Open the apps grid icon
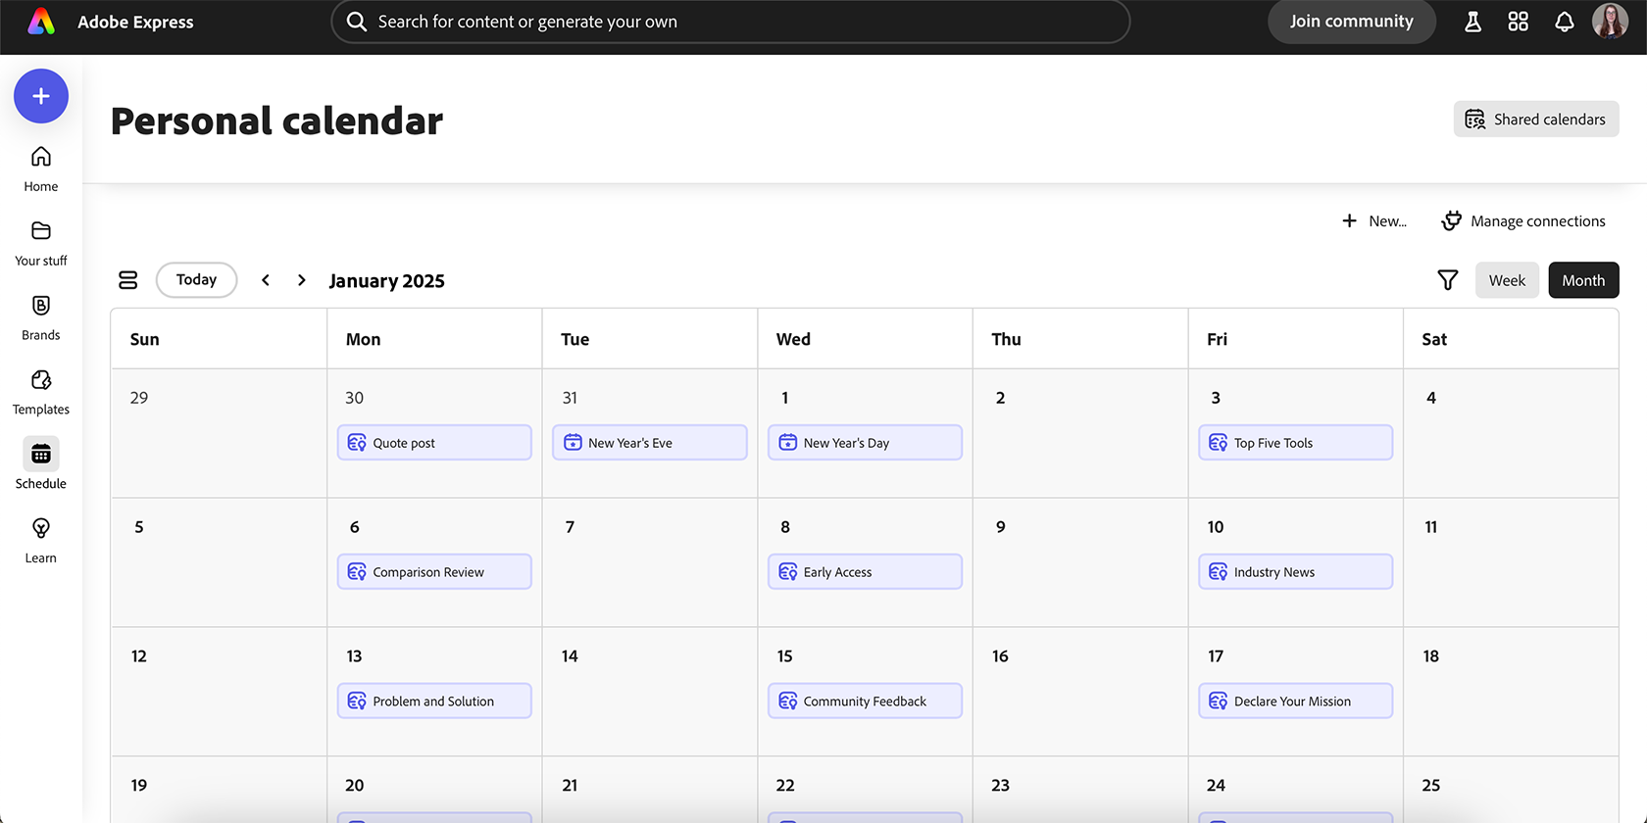 coord(1519,22)
